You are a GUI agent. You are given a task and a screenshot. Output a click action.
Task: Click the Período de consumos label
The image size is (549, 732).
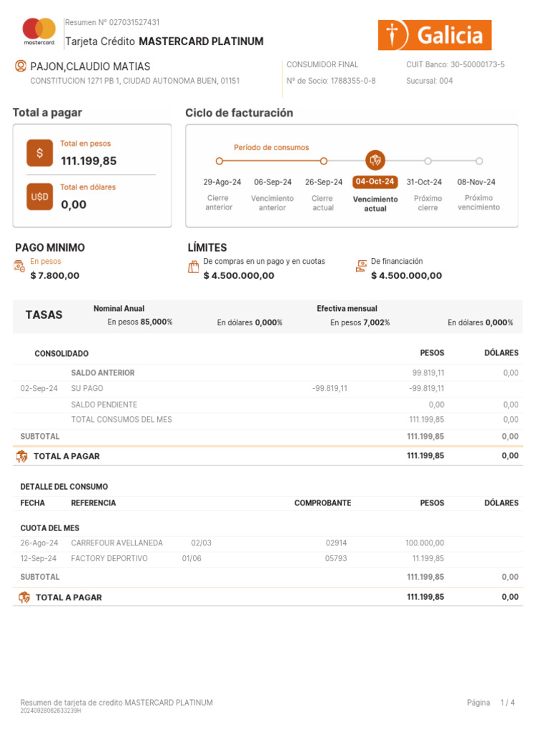pyautogui.click(x=271, y=147)
